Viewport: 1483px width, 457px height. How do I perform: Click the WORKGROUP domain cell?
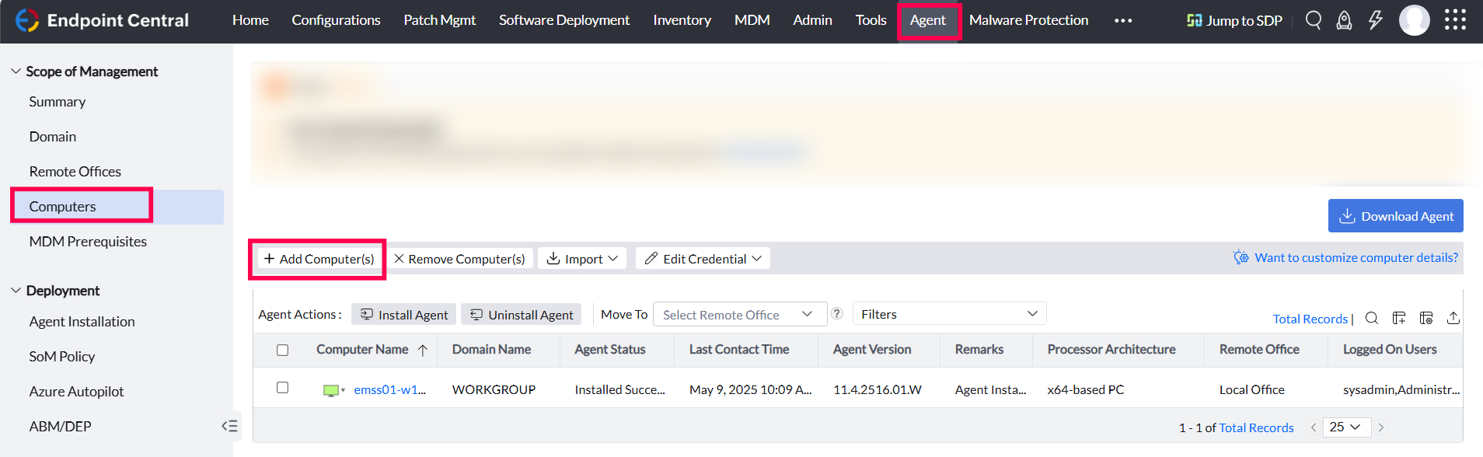coord(494,390)
